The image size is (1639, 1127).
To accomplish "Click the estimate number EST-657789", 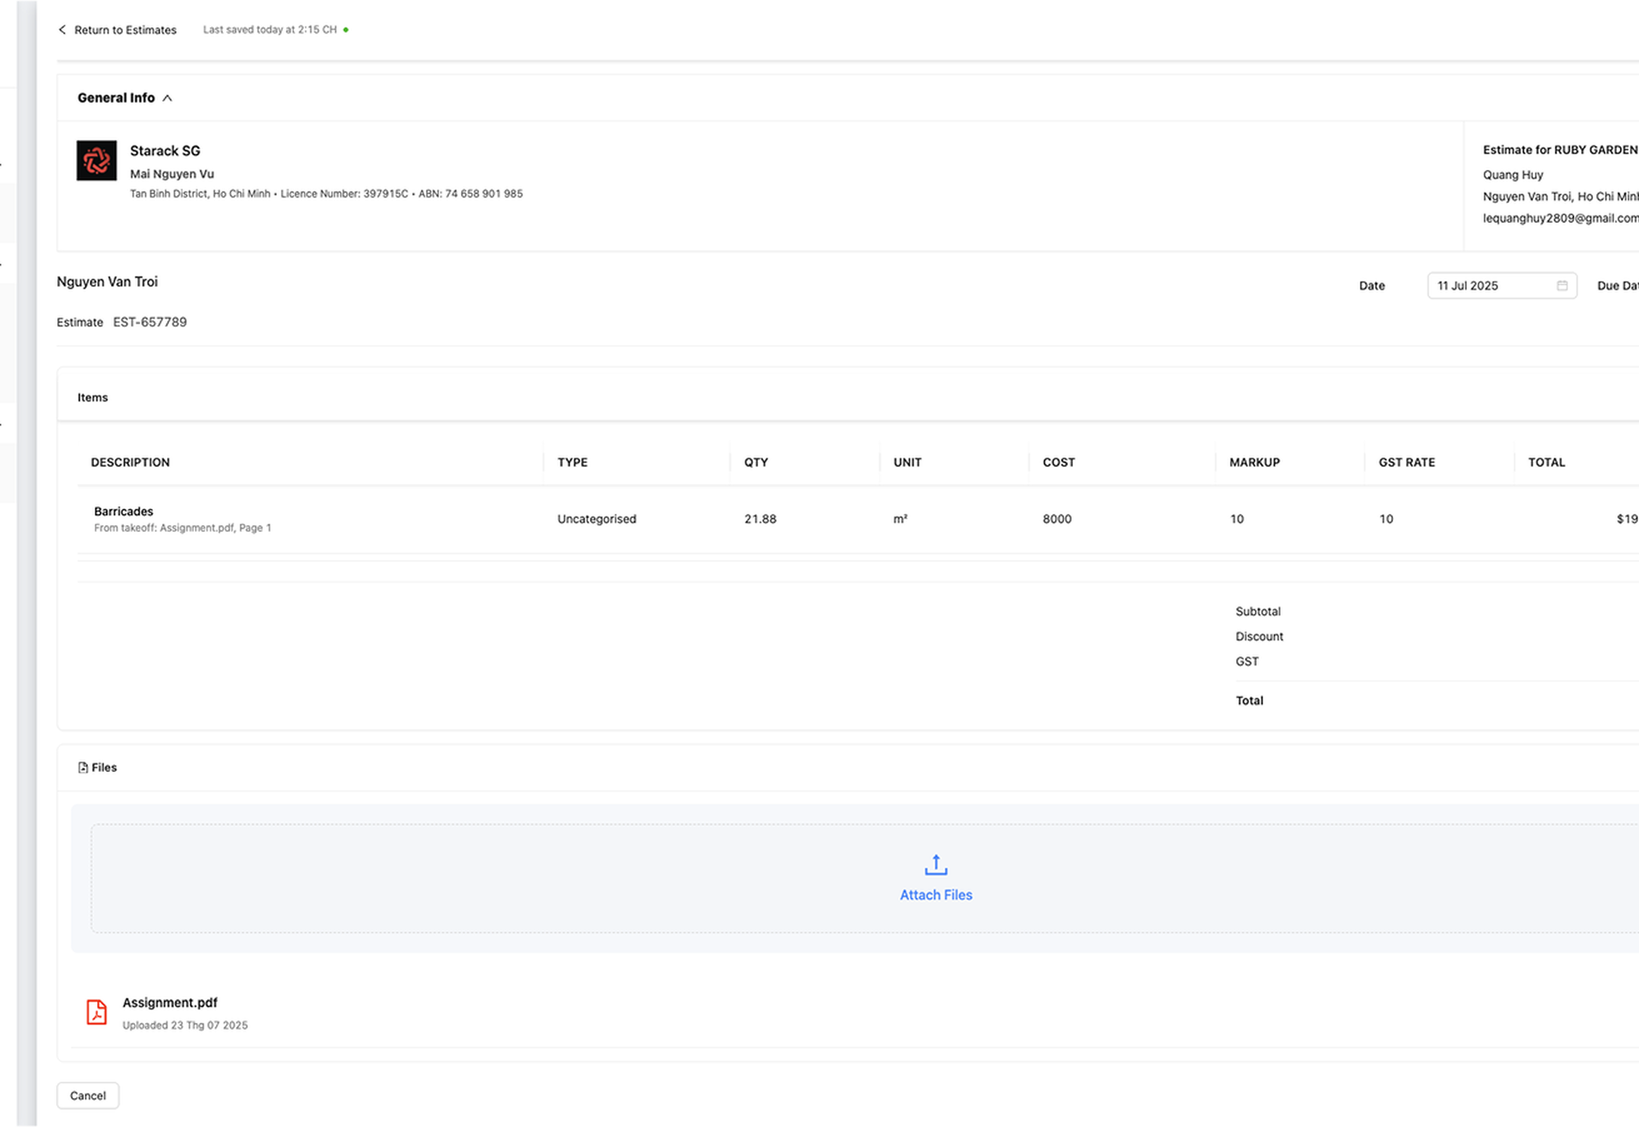I will [x=150, y=322].
